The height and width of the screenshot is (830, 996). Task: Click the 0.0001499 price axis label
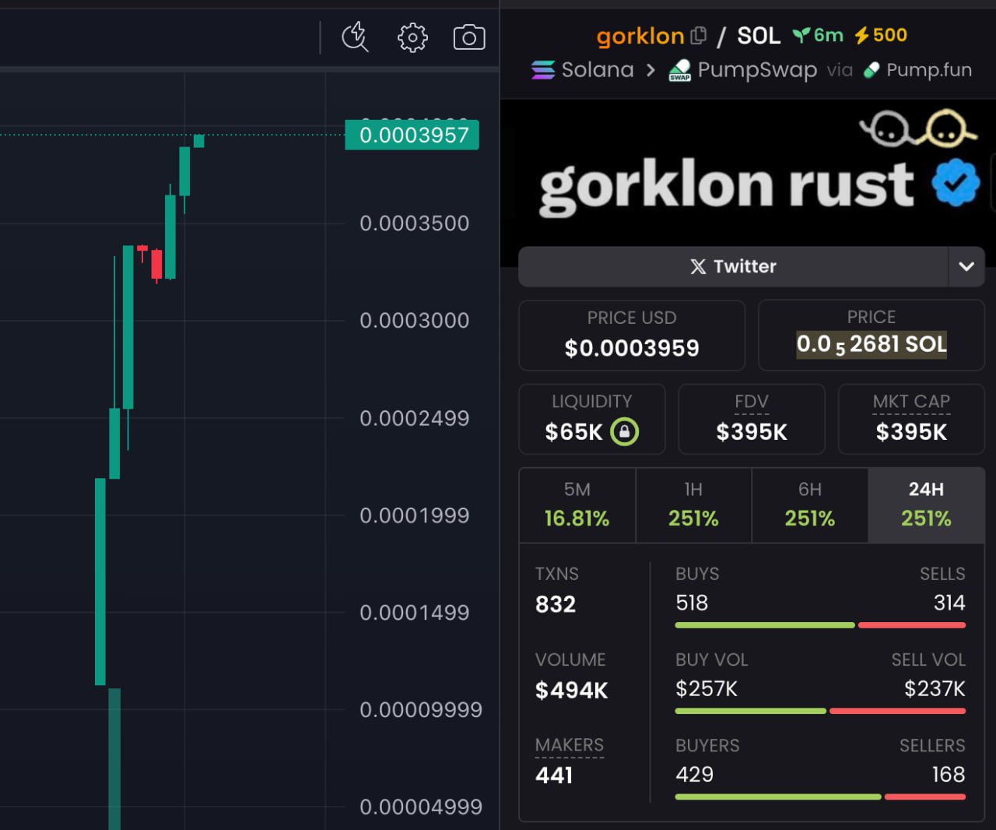[415, 613]
